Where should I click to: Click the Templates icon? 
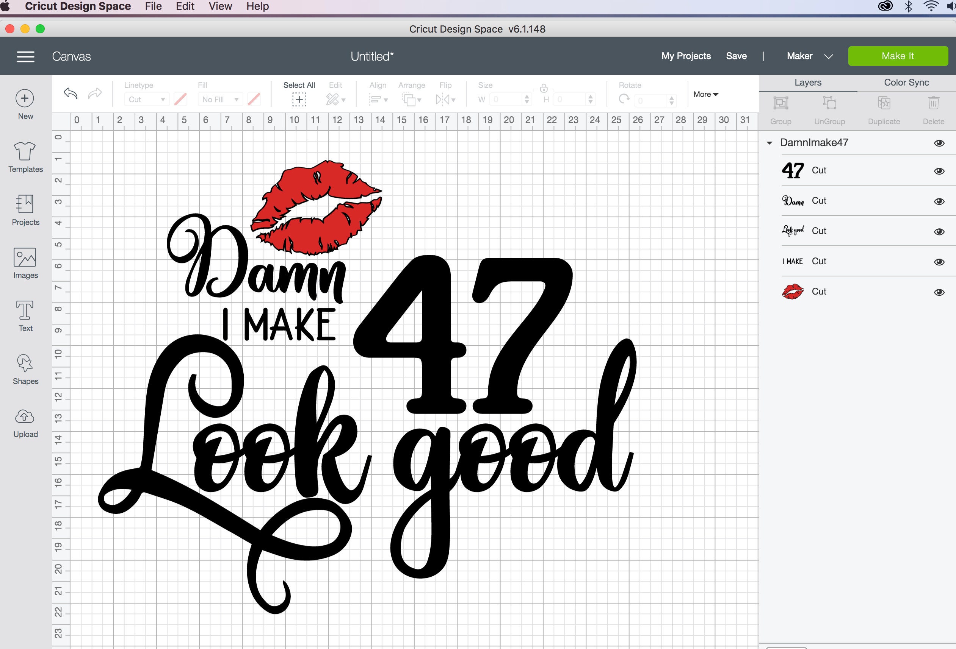(x=25, y=156)
